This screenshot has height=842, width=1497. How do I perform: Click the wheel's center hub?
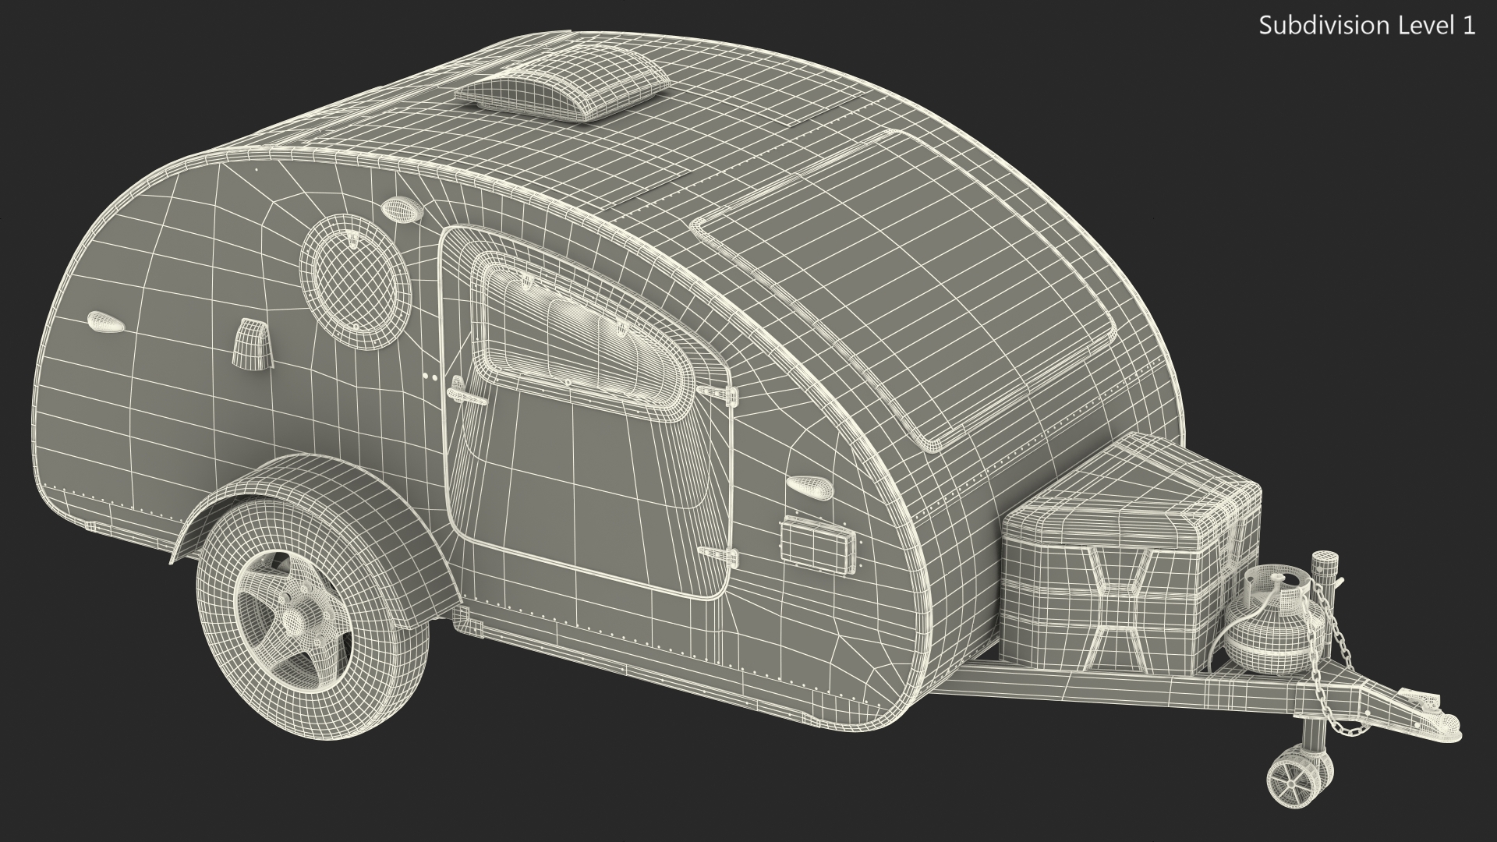(295, 619)
